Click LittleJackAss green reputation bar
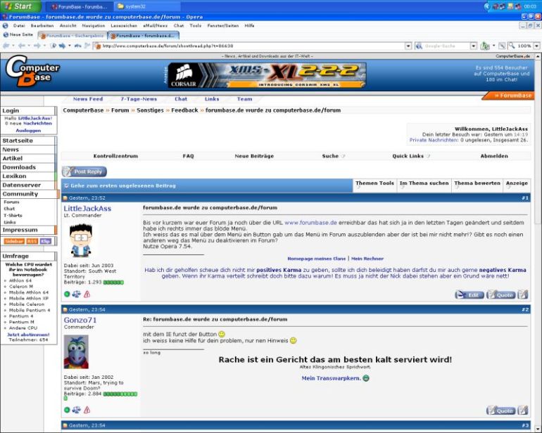 point(113,283)
